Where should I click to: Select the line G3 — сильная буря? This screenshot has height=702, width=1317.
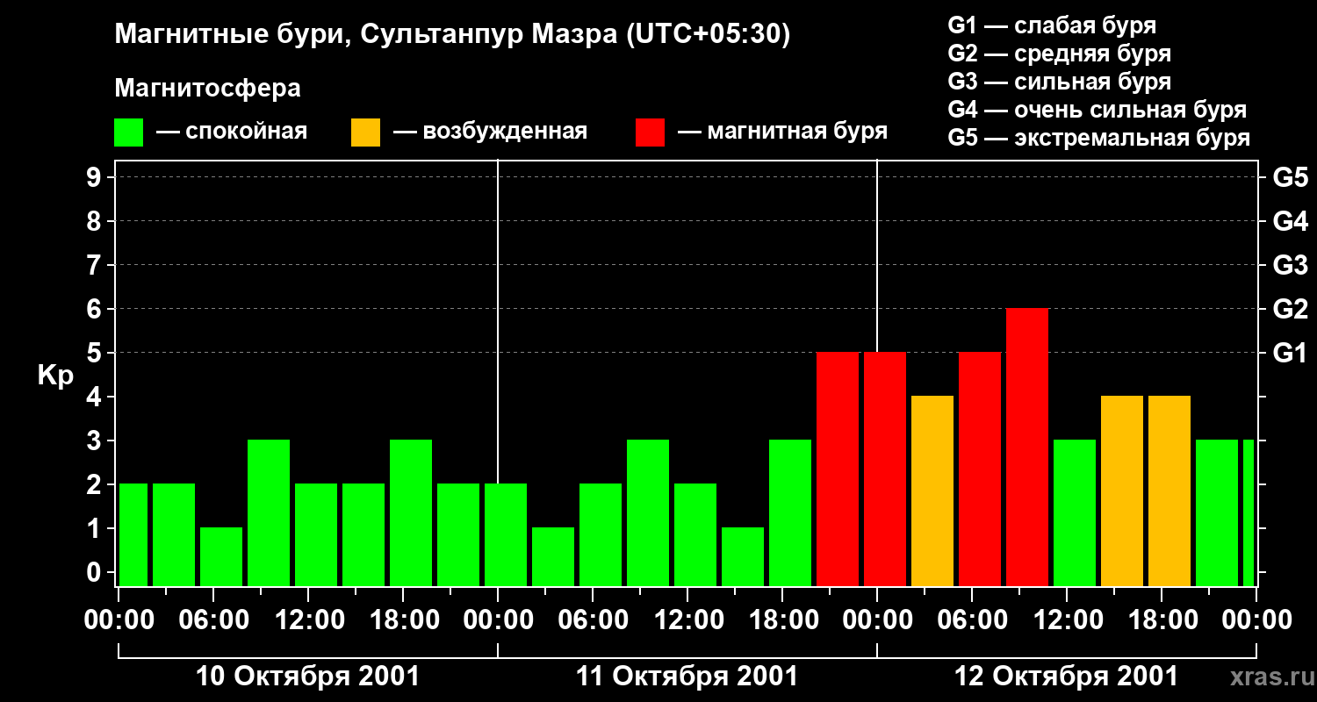coord(1060,82)
